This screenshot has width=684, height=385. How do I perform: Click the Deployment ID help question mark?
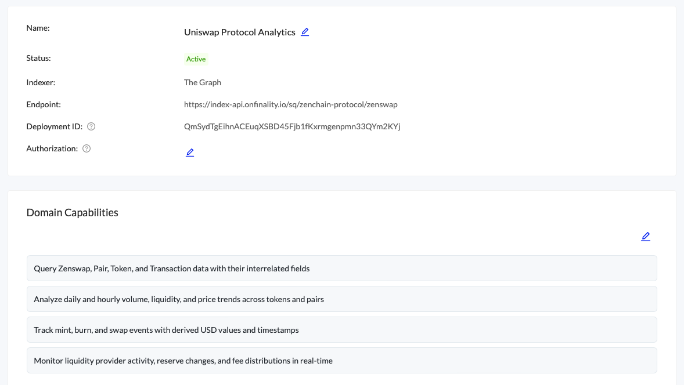tap(91, 126)
